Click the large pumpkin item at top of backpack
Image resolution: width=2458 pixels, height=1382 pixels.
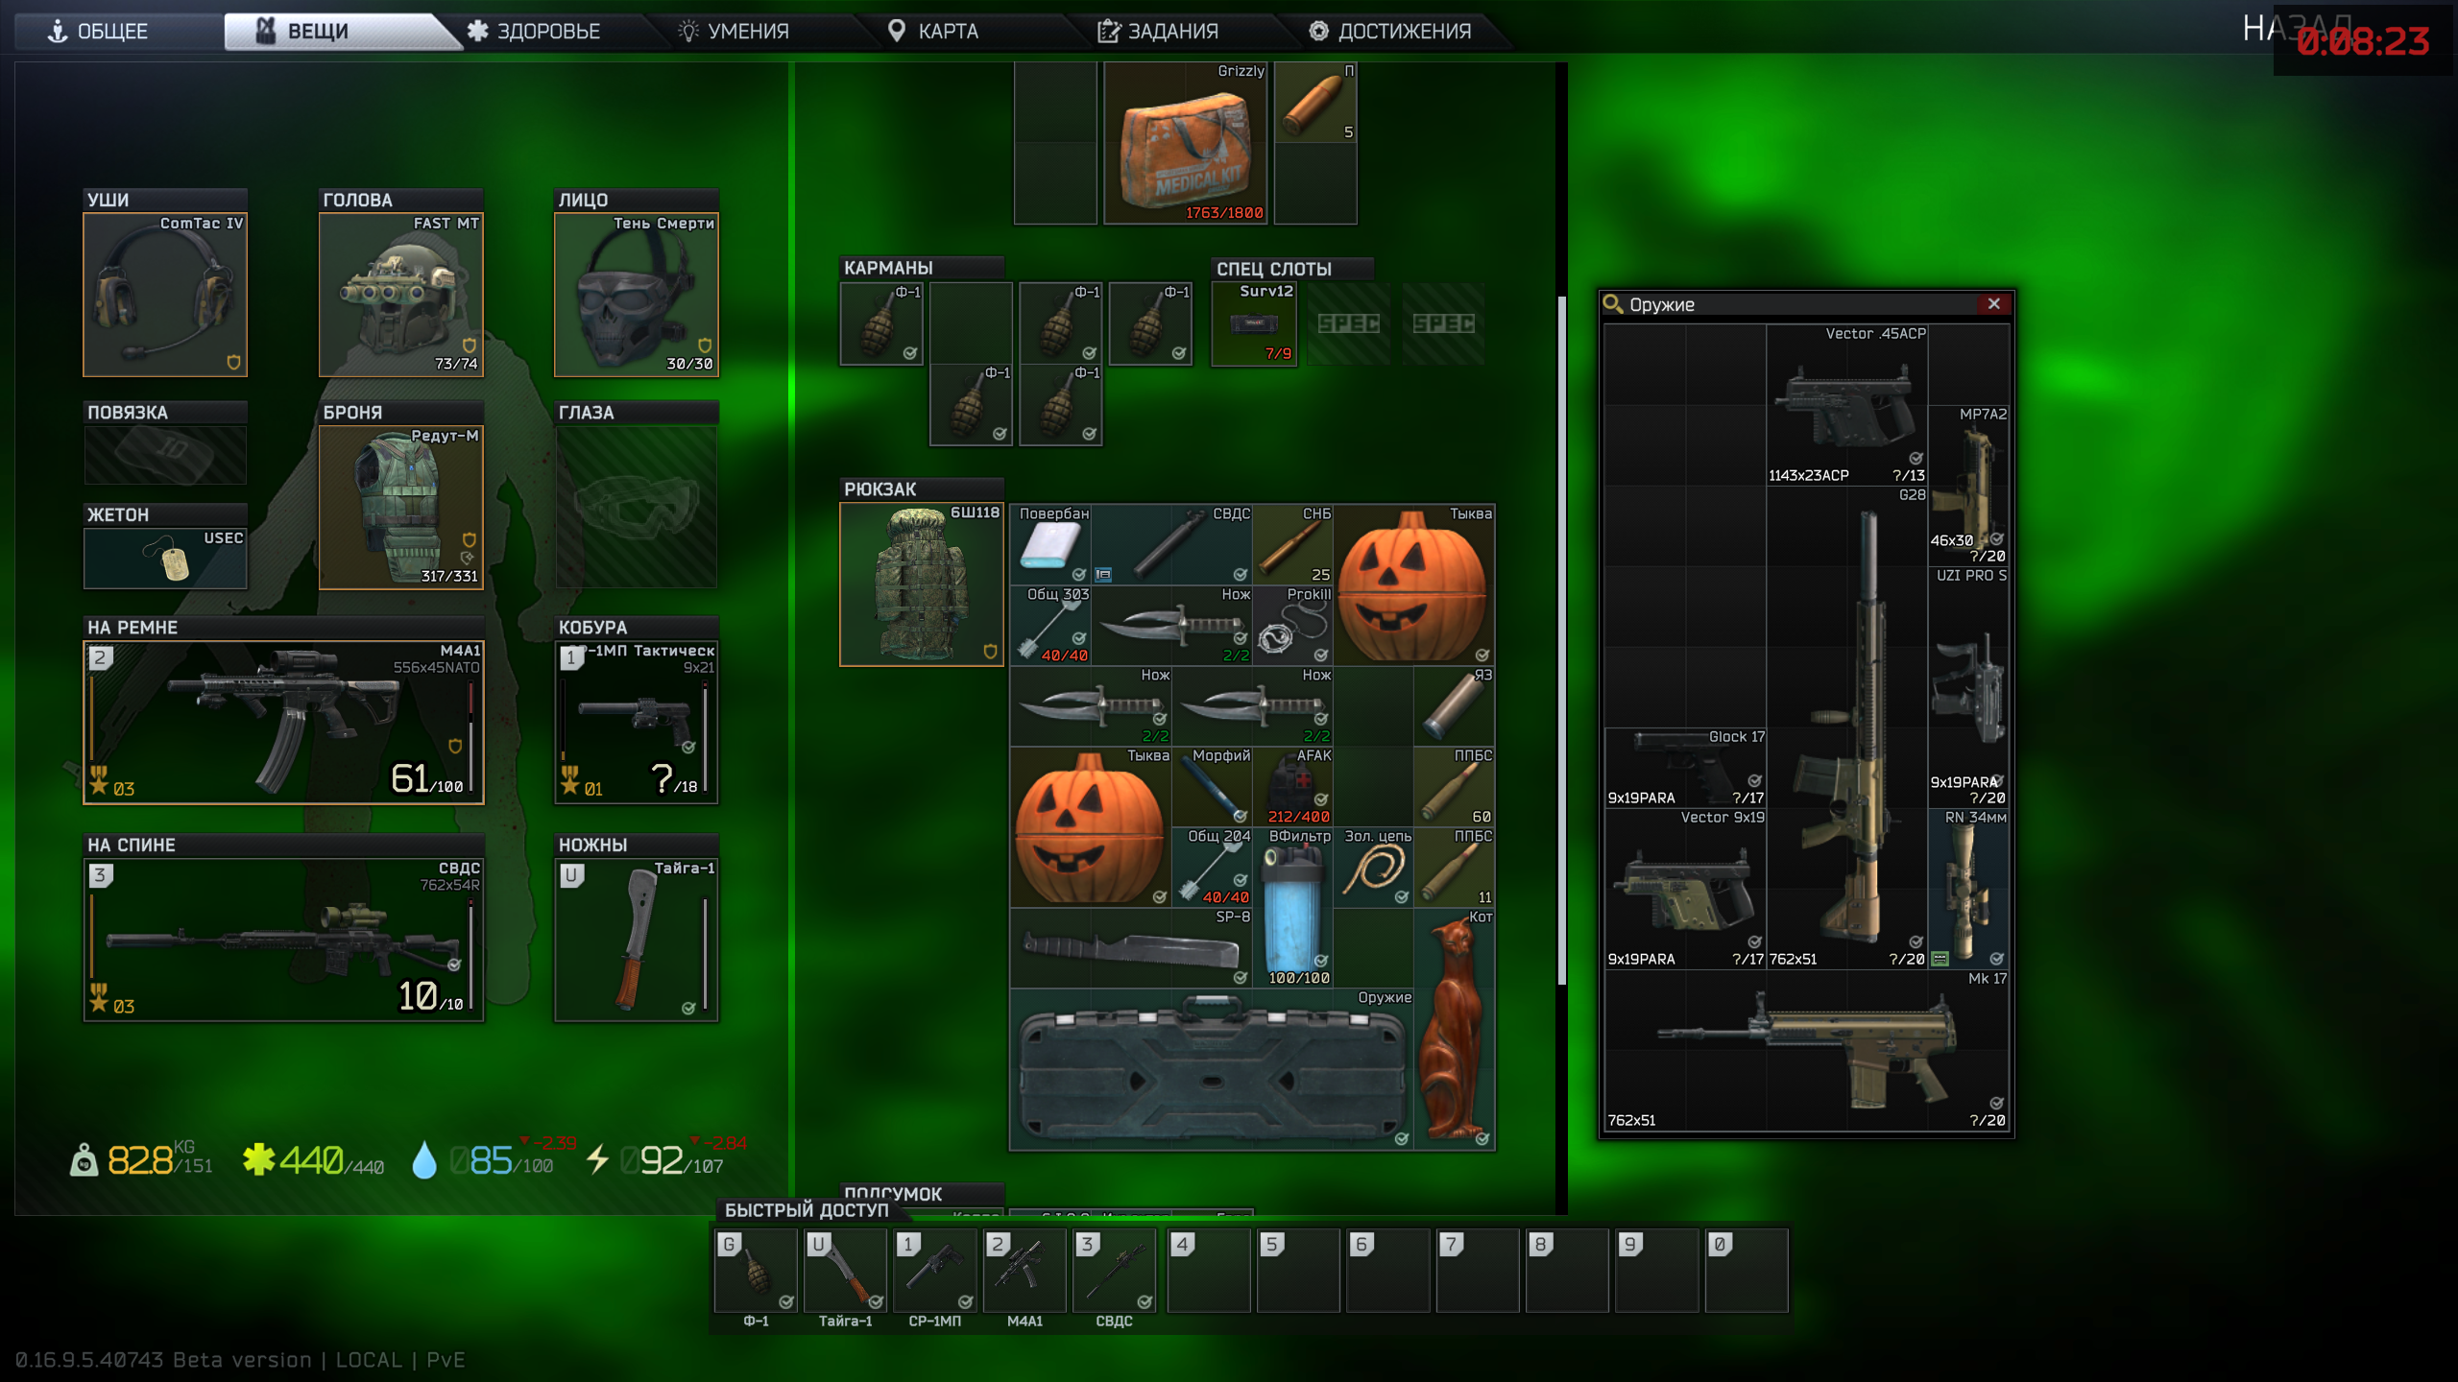pos(1412,585)
